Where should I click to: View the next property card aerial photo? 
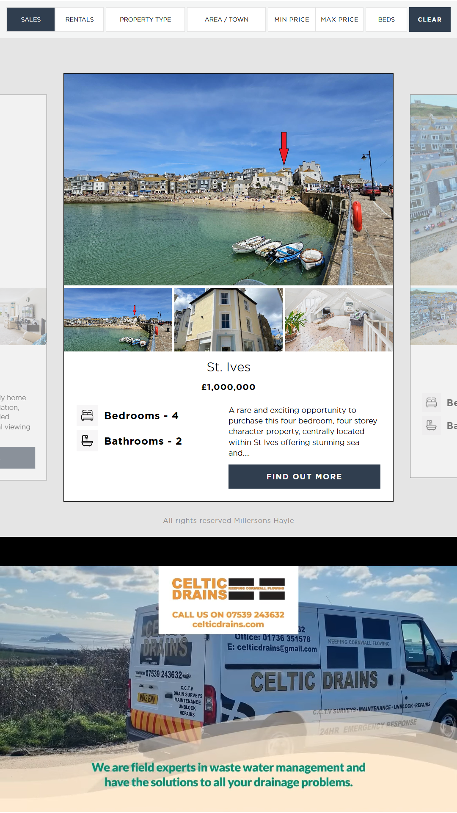point(433,190)
